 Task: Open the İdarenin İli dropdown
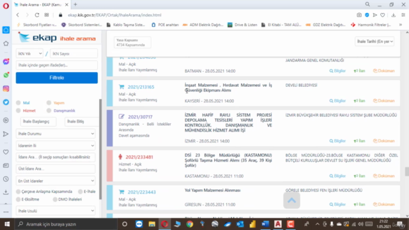click(x=56, y=146)
